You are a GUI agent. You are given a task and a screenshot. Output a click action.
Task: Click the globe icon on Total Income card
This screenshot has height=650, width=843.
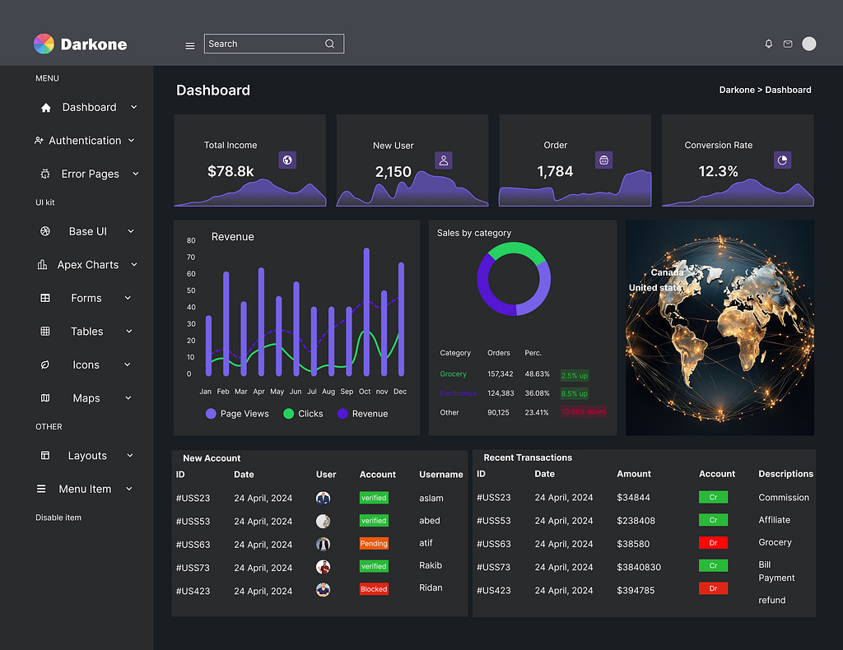coord(286,160)
